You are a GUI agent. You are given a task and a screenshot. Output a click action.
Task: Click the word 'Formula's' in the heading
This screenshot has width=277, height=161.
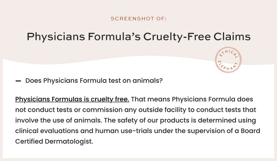114,36
